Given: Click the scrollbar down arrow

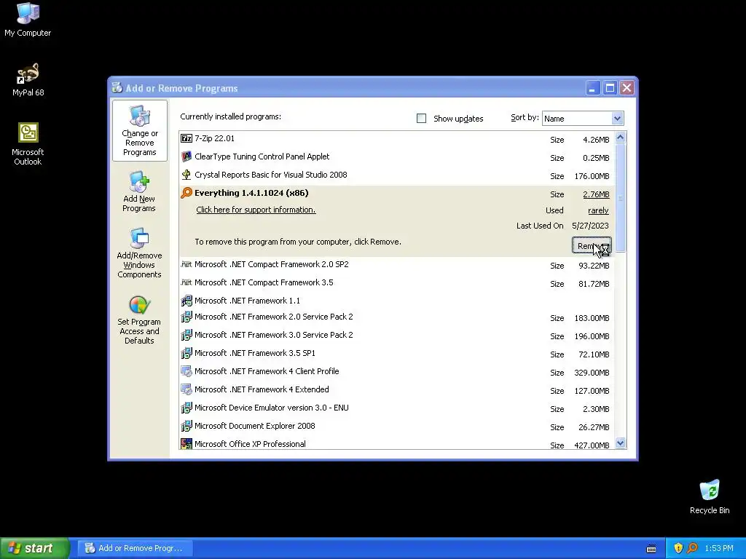Looking at the screenshot, I should coord(620,443).
